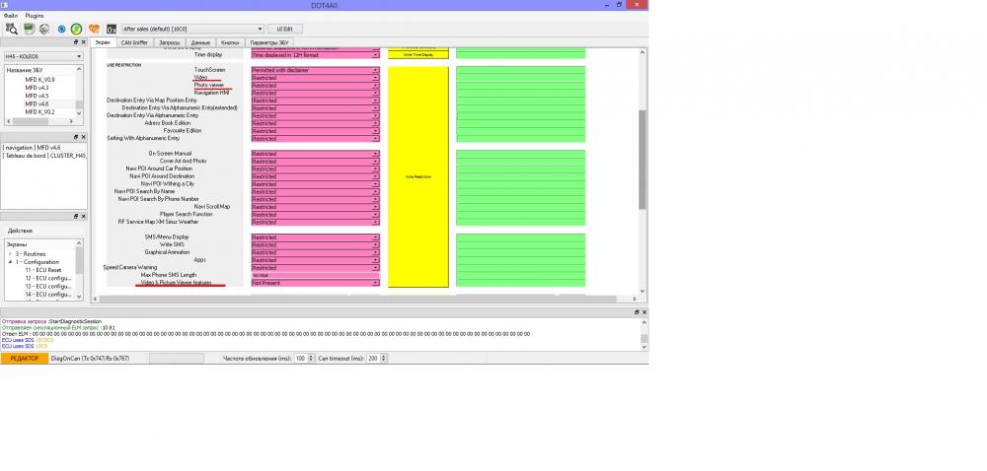Select the 14 - ECU configu... screen
This screenshot has height=471, width=987.
tap(47, 295)
